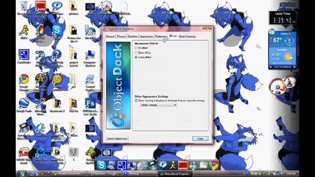Viewport: 315px width, 177px height.
Task: Click the weather gadget showing 67°
Action: coord(283,49)
